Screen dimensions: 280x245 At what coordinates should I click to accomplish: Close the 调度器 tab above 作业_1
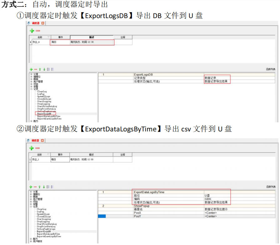(42, 140)
